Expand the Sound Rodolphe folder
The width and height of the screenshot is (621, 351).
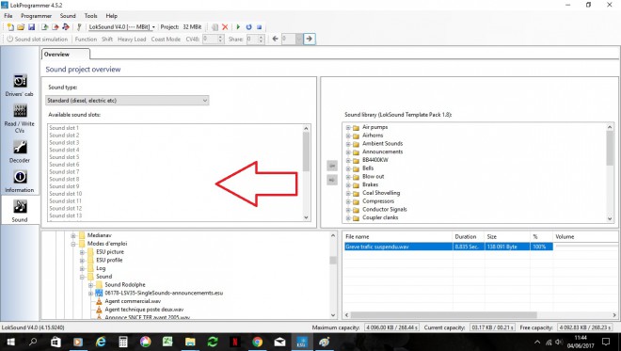point(90,285)
